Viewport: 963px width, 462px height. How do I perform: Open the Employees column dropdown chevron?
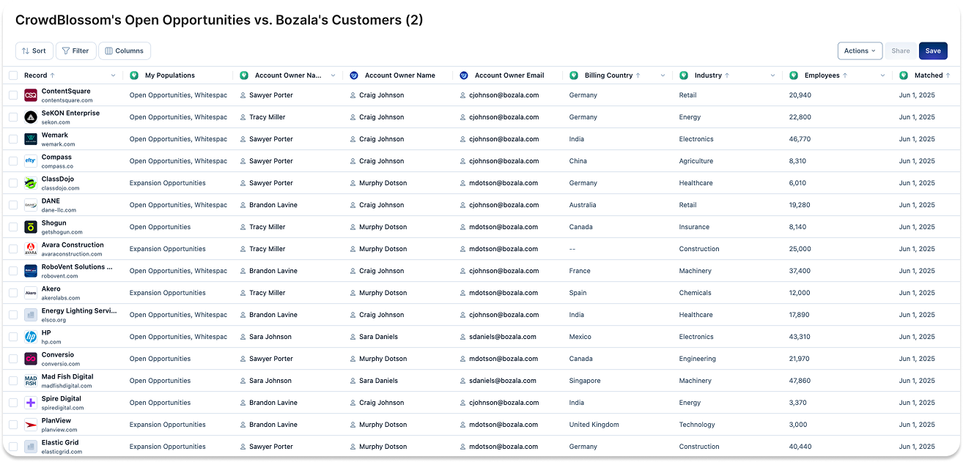882,75
